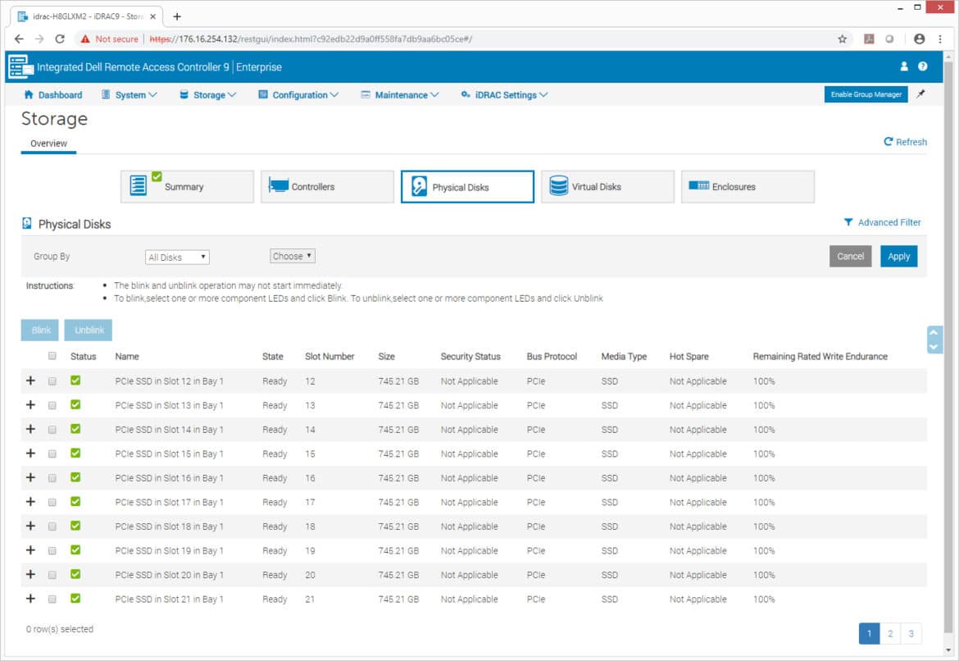Open the browser profile avatar icon
The width and height of the screenshot is (959, 661).
pyautogui.click(x=919, y=39)
